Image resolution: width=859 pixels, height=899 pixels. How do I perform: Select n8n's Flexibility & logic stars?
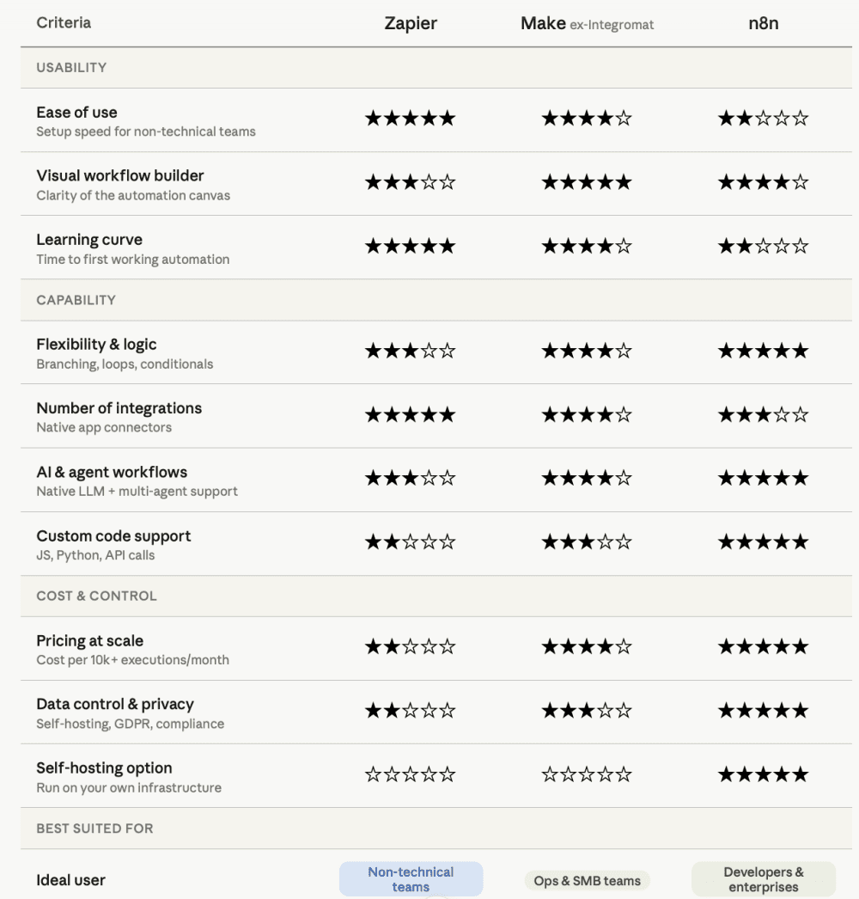764,351
